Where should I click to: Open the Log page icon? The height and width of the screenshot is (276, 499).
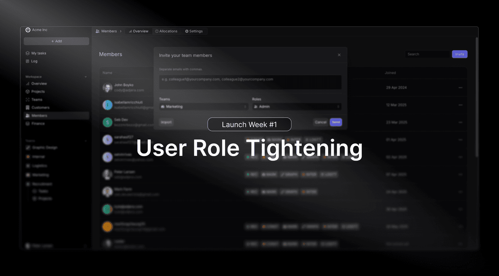pos(28,61)
